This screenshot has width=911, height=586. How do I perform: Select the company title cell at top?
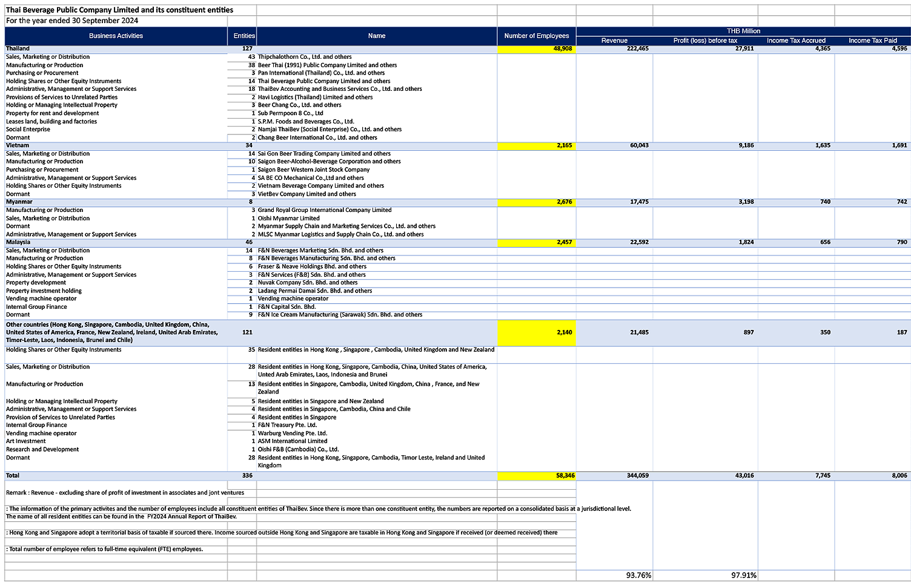click(119, 10)
